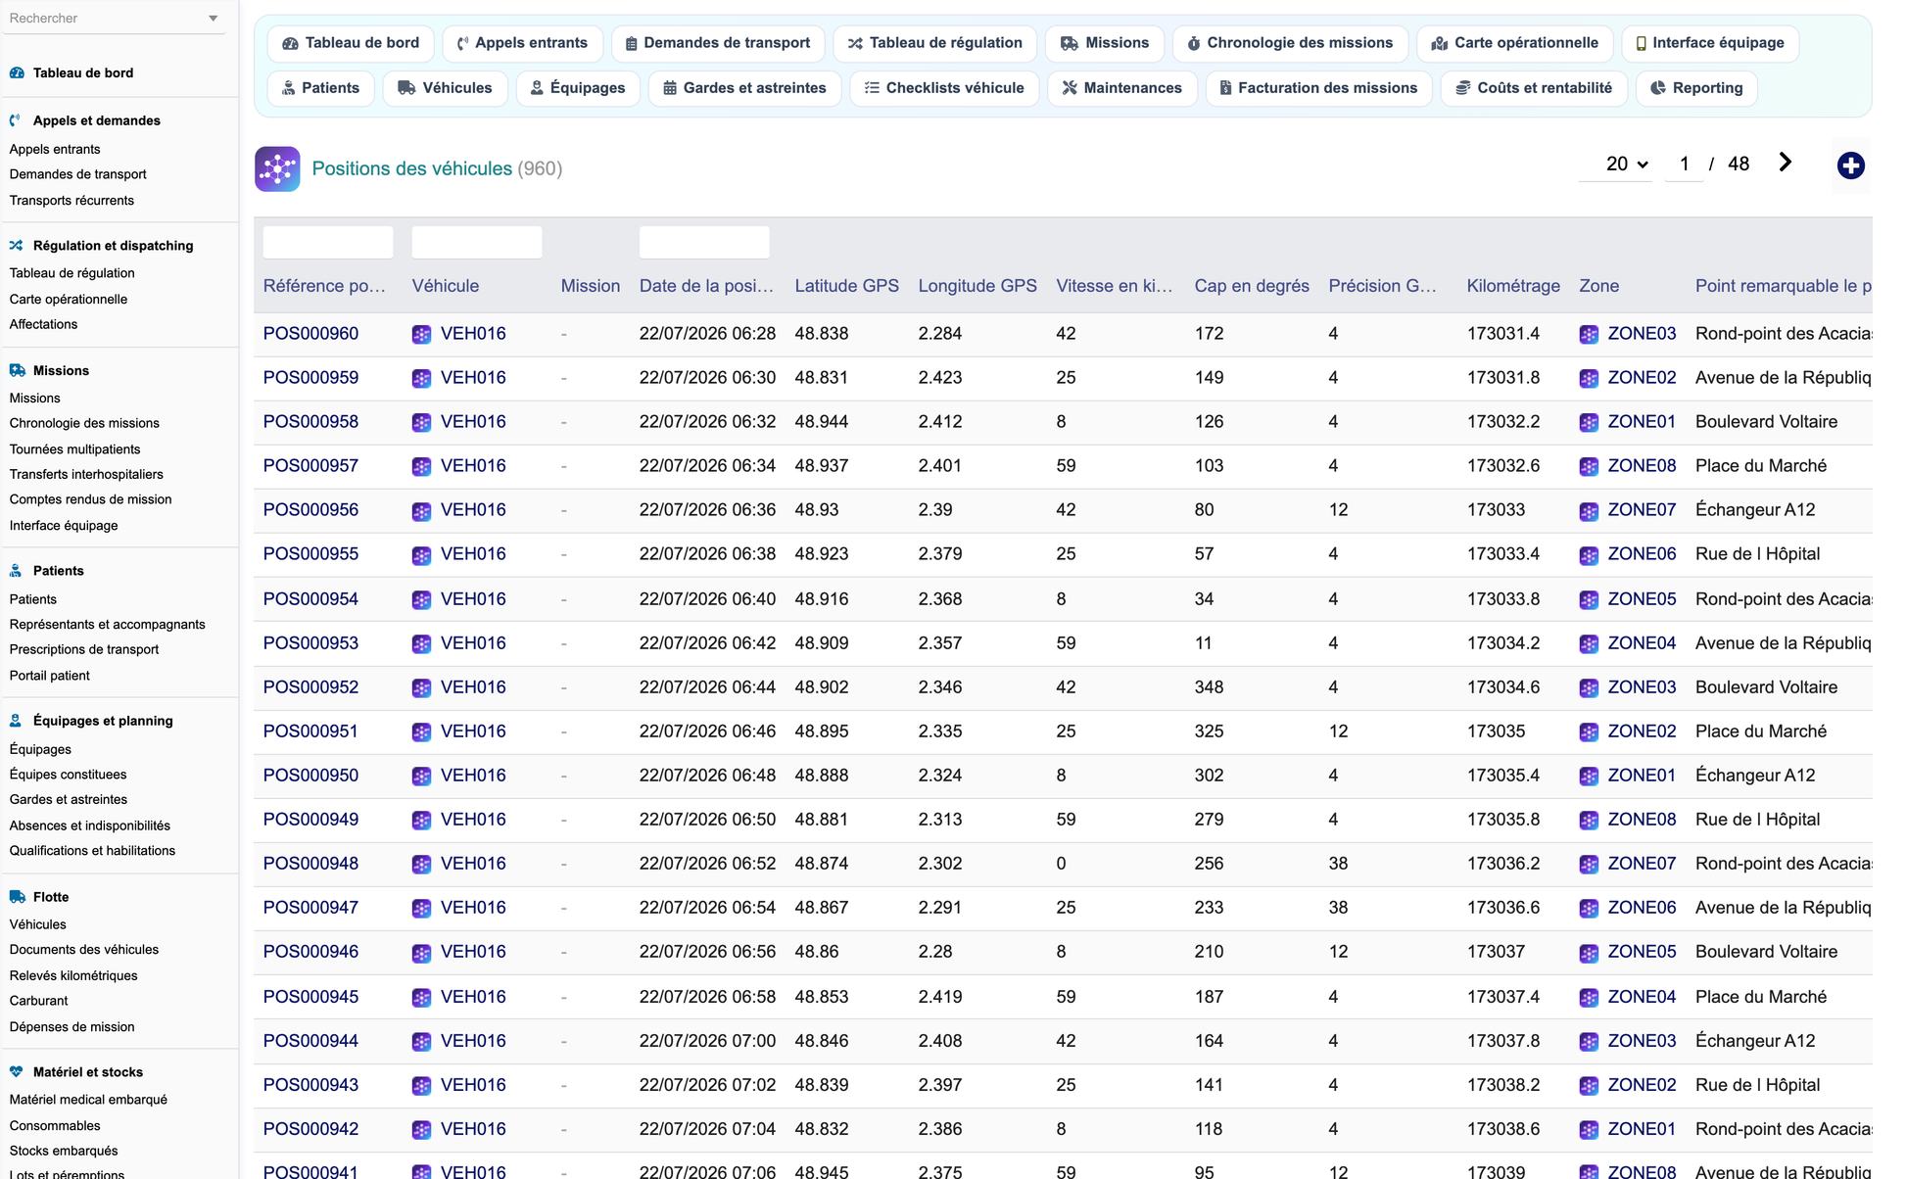Screen dimensions: 1906x1179
Task: Switch to the Véhicules tab
Action: [x=445, y=88]
